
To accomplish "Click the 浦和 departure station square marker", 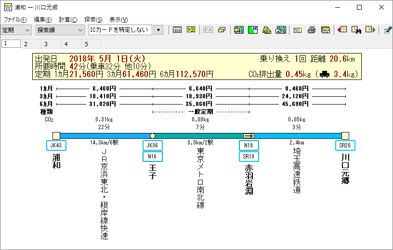I will pyautogui.click(x=56, y=136).
